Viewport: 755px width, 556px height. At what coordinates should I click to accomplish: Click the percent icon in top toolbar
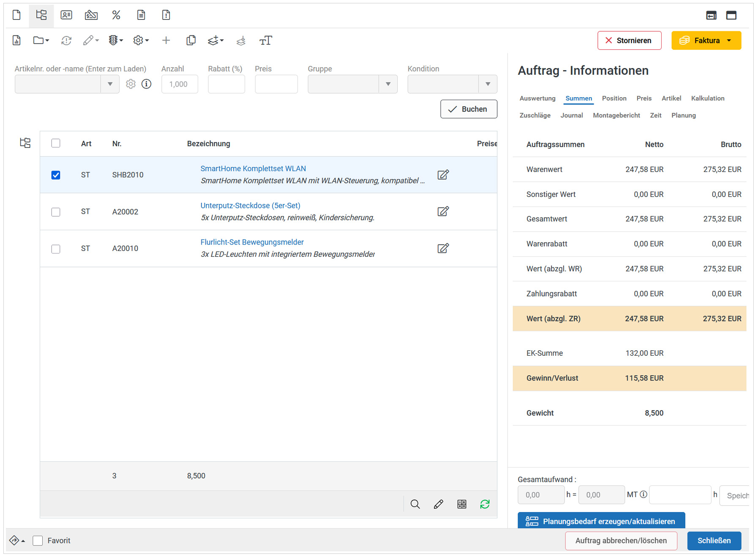click(116, 16)
